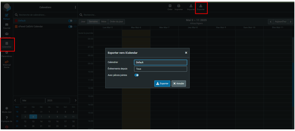Screen dimensions: 295x131
Task: Switch to Ordre du jour view
Action: (x=117, y=22)
